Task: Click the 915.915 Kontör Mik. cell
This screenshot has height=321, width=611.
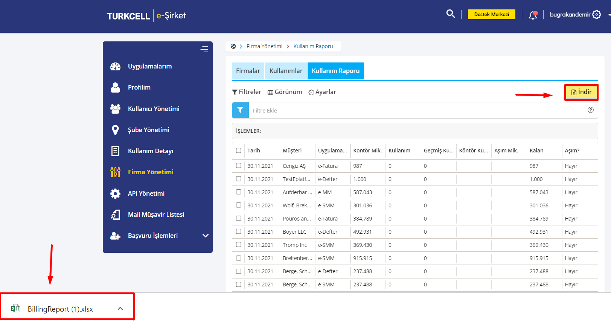Action: (363, 258)
